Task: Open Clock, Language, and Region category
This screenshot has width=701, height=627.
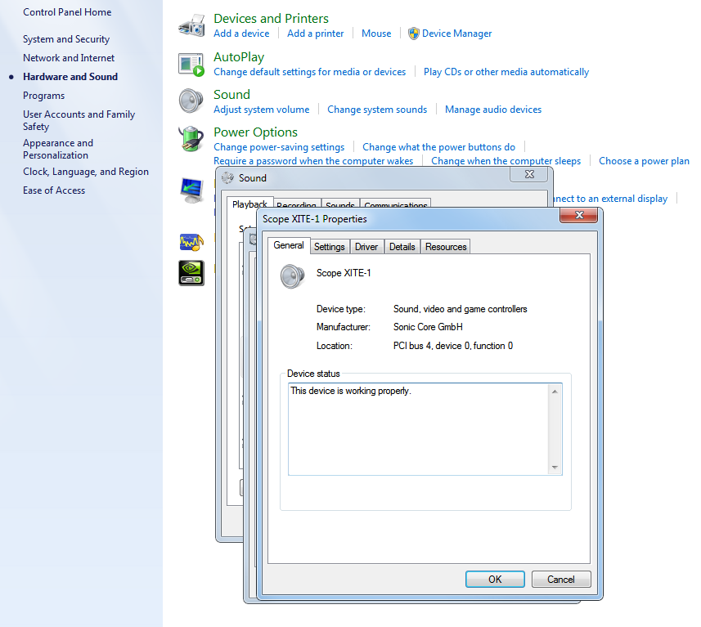Action: [x=86, y=172]
